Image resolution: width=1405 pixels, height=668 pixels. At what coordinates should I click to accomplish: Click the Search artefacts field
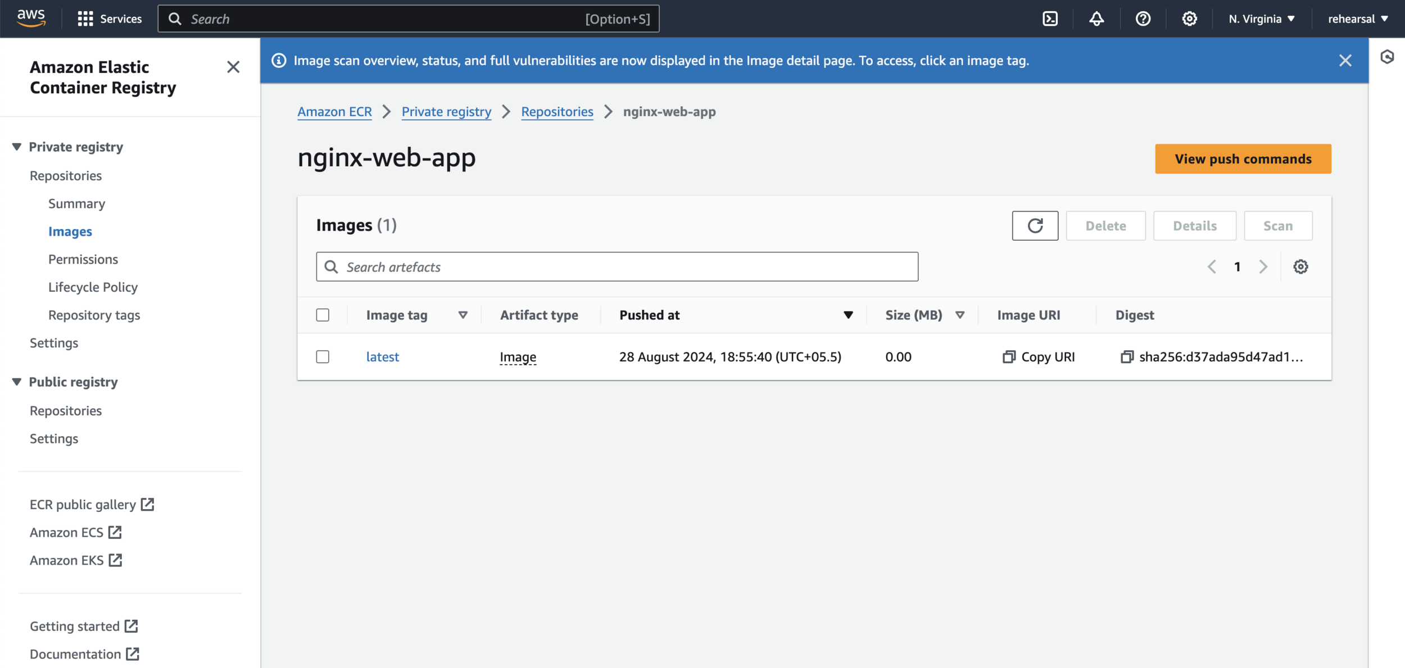coord(617,267)
